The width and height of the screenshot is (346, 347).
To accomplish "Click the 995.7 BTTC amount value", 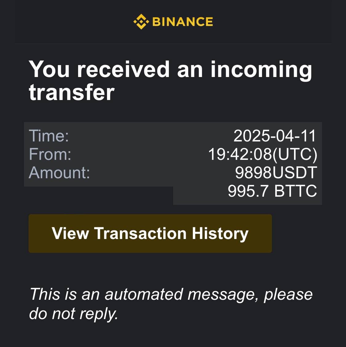I will (272, 191).
